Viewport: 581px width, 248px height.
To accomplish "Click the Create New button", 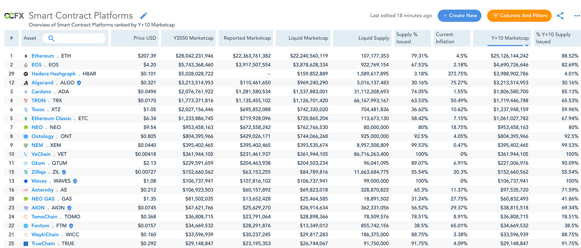I will (x=460, y=16).
